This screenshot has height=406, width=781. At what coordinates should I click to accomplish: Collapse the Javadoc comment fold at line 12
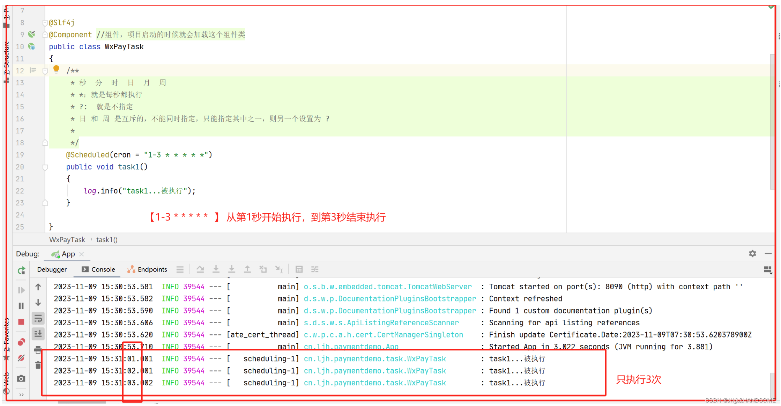pyautogui.click(x=45, y=71)
